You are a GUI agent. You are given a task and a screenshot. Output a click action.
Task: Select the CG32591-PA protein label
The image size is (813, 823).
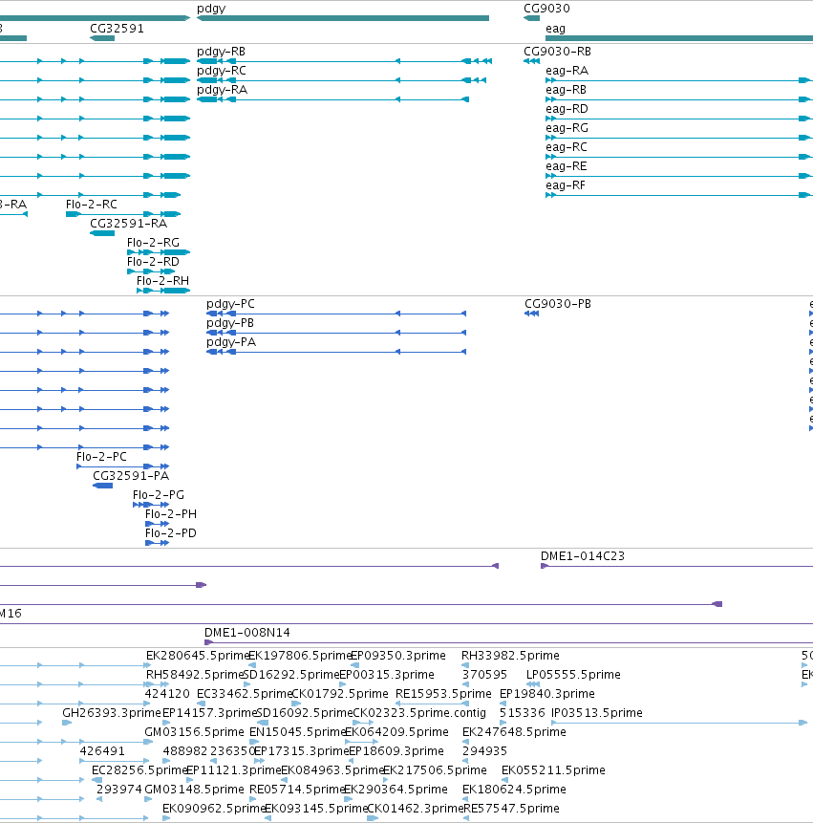tap(131, 476)
